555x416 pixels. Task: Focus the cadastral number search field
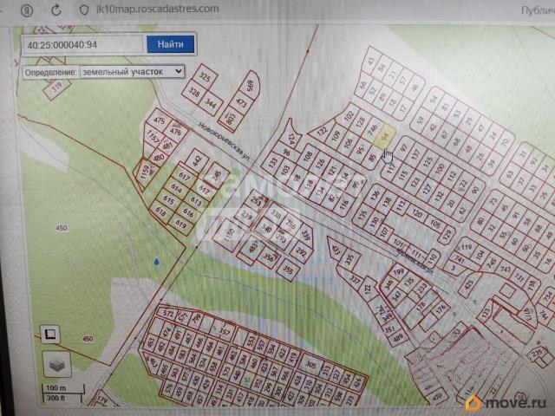pyautogui.click(x=82, y=44)
